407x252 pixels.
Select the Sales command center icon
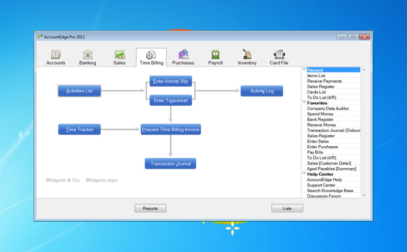120,54
